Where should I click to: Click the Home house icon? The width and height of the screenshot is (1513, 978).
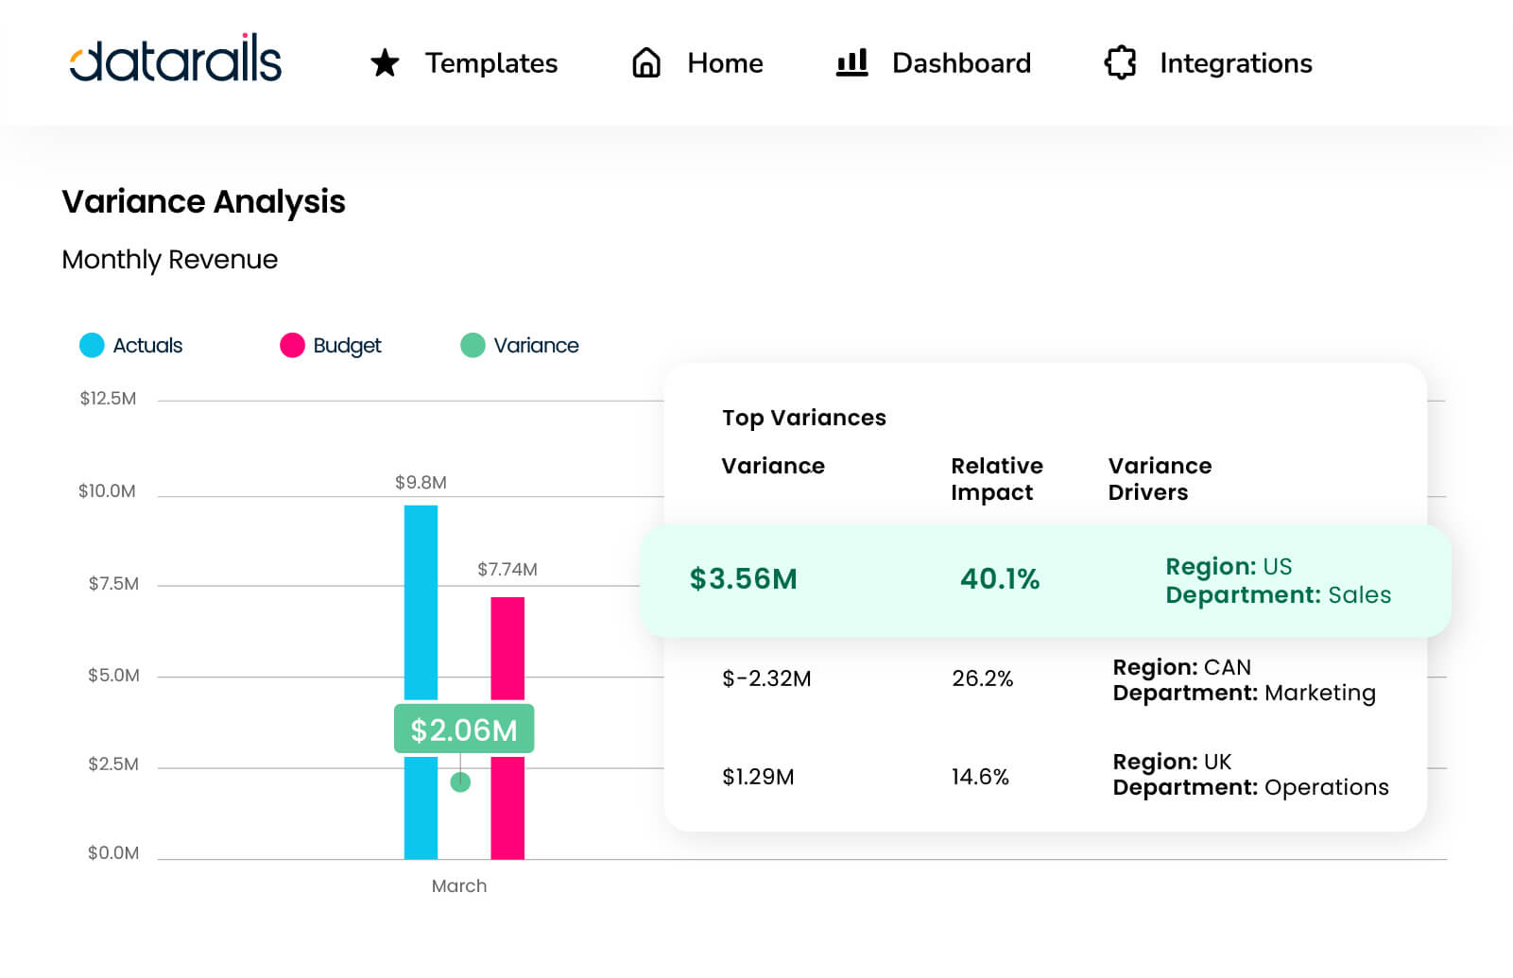(x=646, y=63)
